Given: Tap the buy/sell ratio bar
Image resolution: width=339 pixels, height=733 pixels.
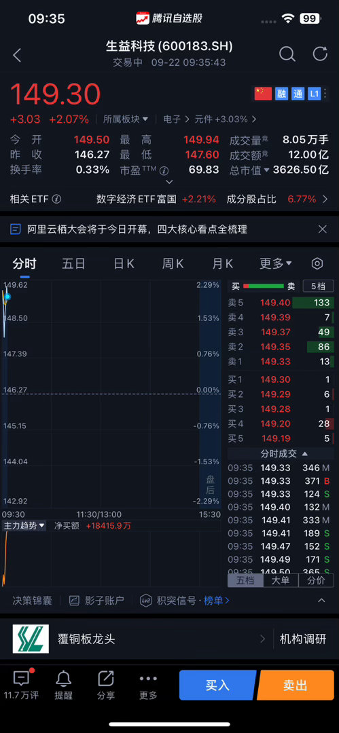Looking at the screenshot, I should point(264,286).
